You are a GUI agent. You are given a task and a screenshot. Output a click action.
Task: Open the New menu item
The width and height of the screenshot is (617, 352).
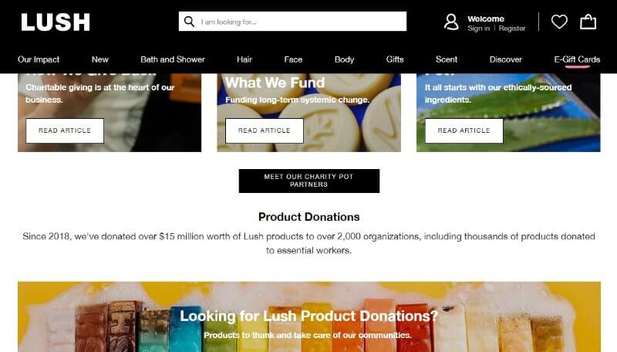click(x=100, y=59)
